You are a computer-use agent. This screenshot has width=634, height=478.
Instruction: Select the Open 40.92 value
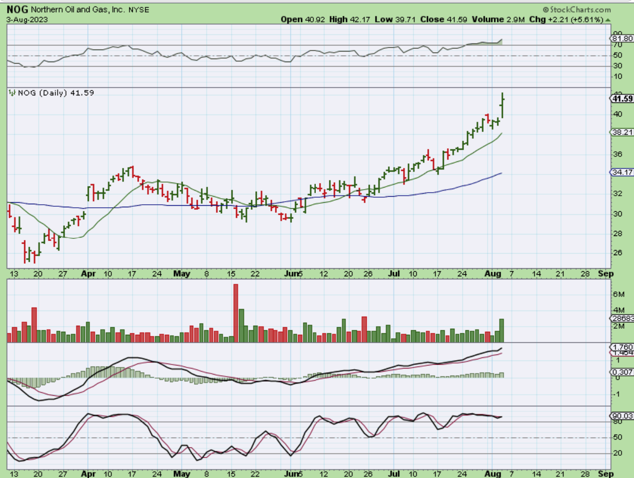point(303,20)
